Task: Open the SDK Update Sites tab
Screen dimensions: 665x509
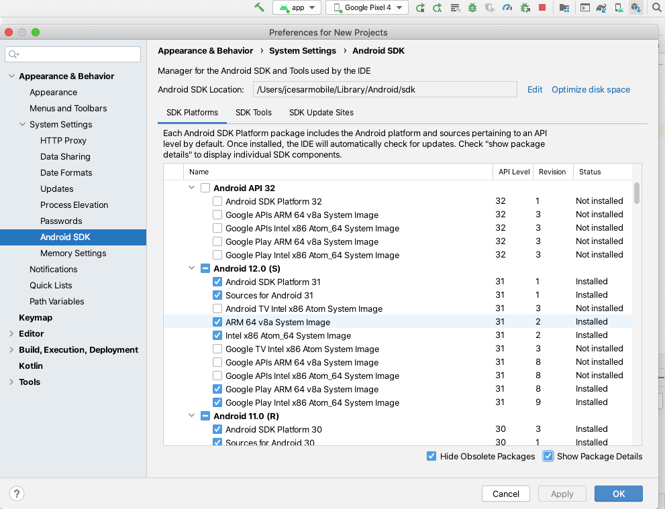Action: (x=321, y=113)
